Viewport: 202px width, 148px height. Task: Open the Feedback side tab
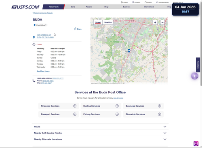198,65
